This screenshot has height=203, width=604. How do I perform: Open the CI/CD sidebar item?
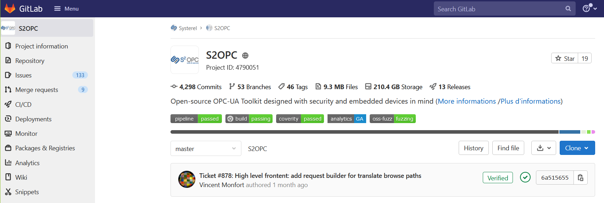coord(23,105)
